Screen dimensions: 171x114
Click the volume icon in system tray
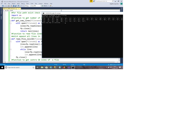click(111, 68)
